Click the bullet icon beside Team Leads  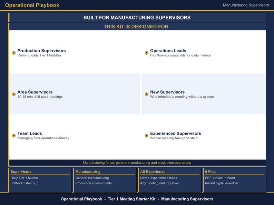[14, 136]
